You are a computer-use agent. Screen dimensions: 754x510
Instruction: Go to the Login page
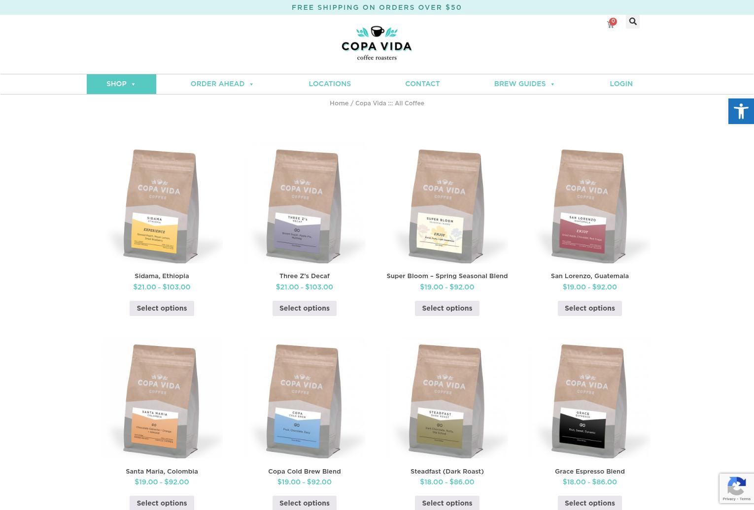[x=621, y=84]
